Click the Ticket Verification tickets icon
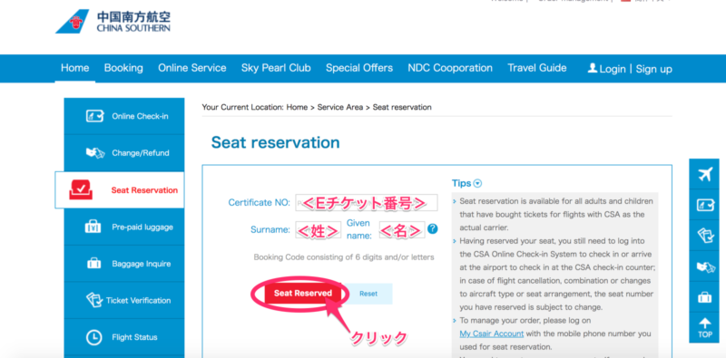 click(94, 300)
